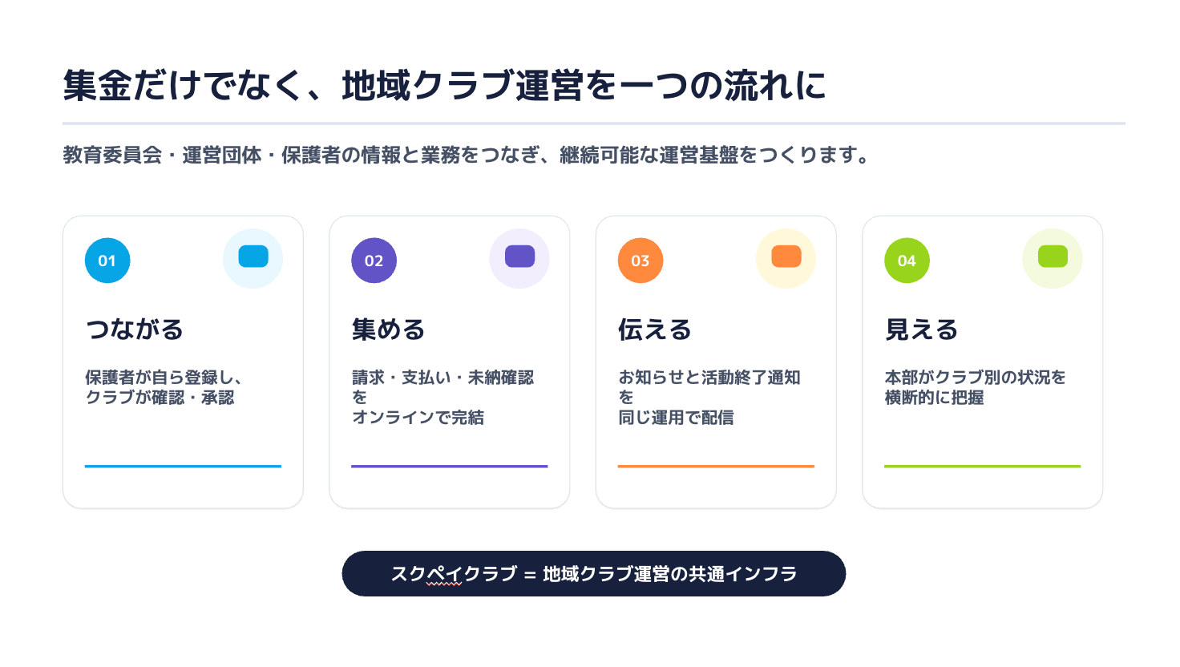The width and height of the screenshot is (1180, 667).
Task: Select the 見える card heading
Action: pyautogui.click(x=922, y=329)
